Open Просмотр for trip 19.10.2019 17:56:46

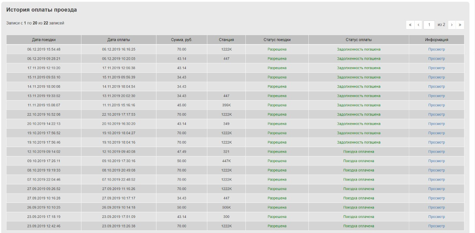(x=437, y=142)
